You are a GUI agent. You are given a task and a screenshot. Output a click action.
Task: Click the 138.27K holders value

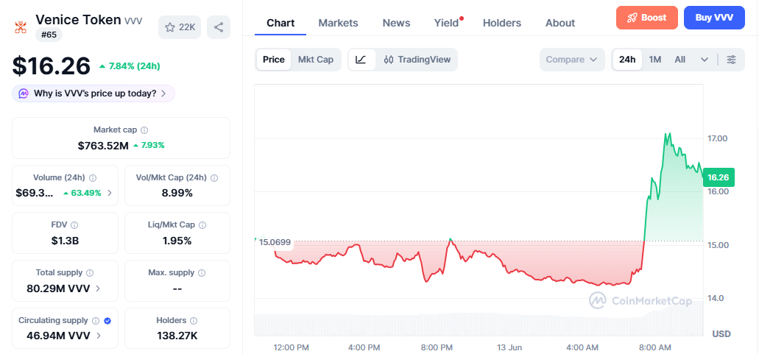click(x=177, y=336)
